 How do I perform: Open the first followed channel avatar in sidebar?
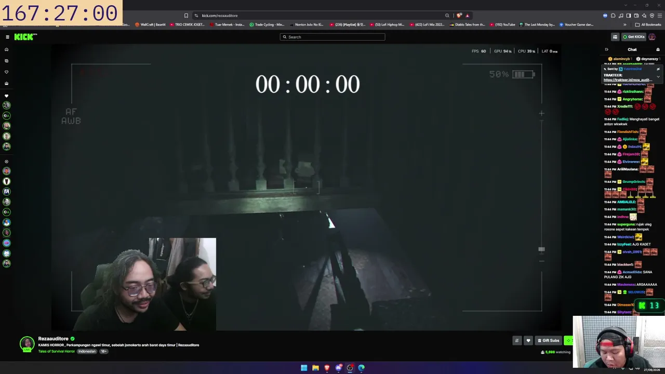(x=7, y=105)
